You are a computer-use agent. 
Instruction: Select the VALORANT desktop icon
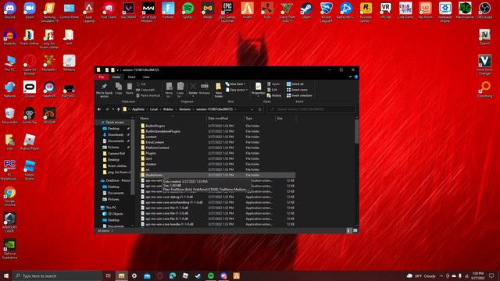coord(128,10)
